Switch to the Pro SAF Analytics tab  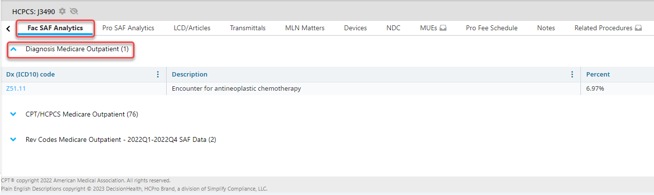tap(128, 28)
